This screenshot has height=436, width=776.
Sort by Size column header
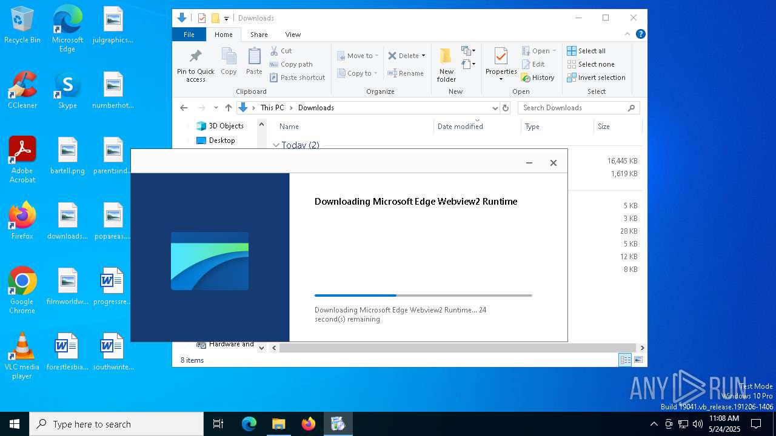coord(617,127)
